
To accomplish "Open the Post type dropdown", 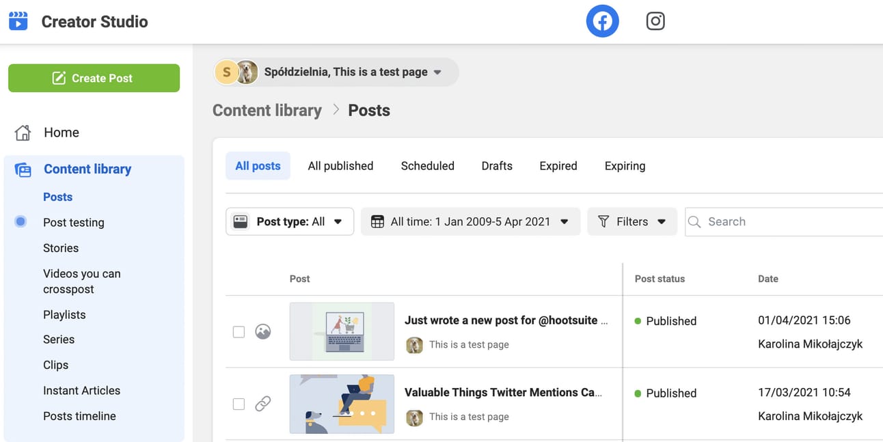I will pos(290,221).
